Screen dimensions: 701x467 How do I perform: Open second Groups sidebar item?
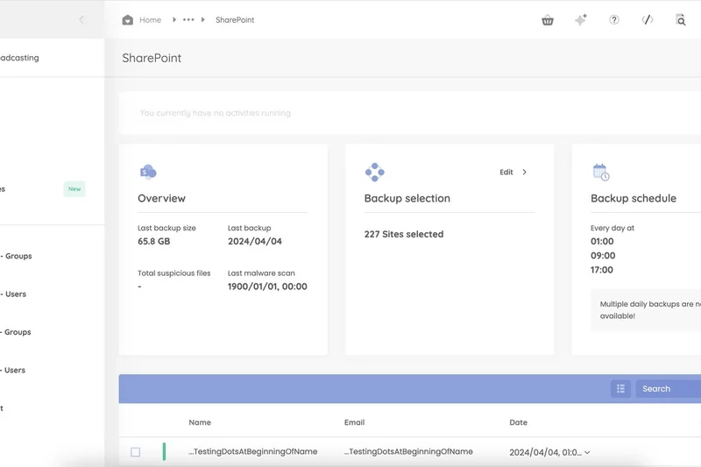click(x=17, y=332)
